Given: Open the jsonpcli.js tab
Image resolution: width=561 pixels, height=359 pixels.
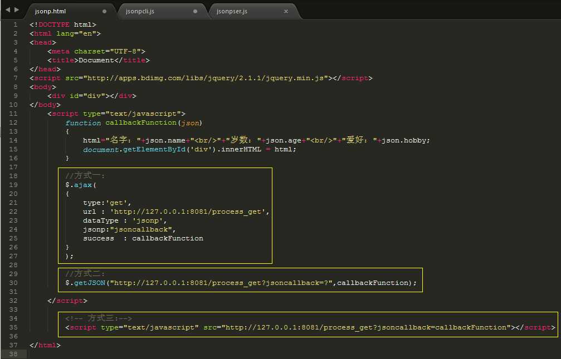Looking at the screenshot, I should [x=140, y=11].
